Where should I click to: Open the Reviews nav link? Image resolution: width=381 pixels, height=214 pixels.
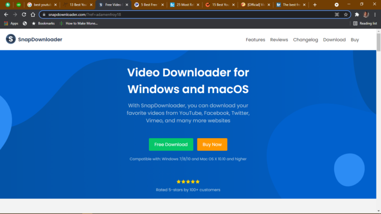[x=279, y=40]
